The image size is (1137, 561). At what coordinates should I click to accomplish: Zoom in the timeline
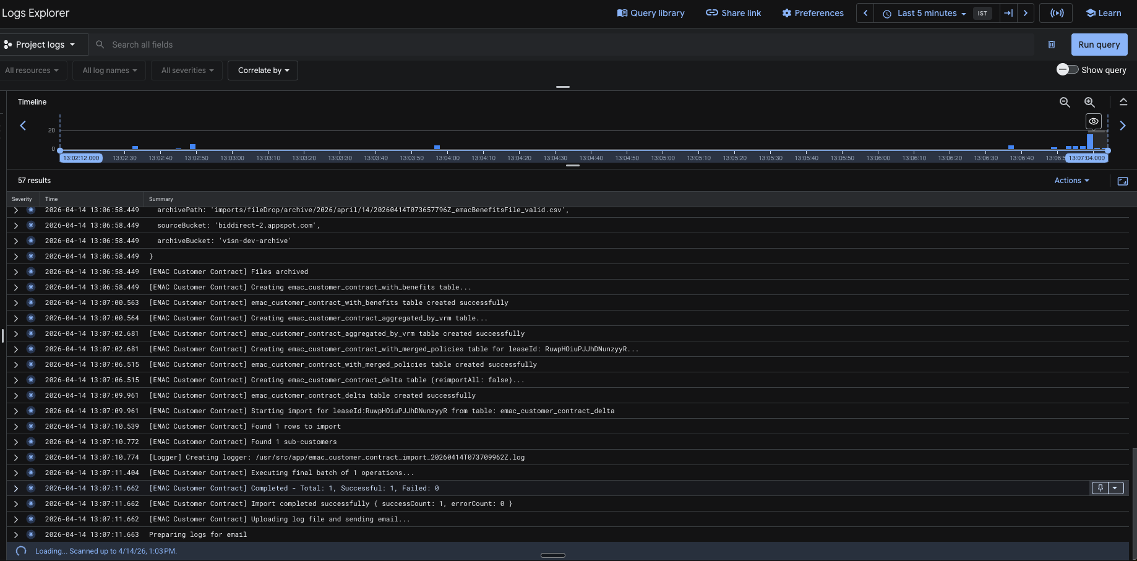pyautogui.click(x=1089, y=103)
